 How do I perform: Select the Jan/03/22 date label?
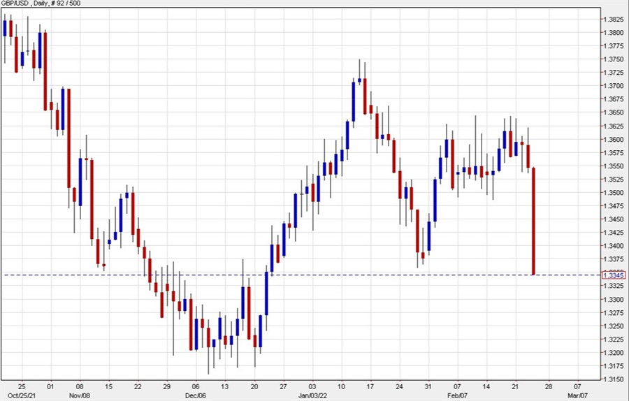point(312,396)
